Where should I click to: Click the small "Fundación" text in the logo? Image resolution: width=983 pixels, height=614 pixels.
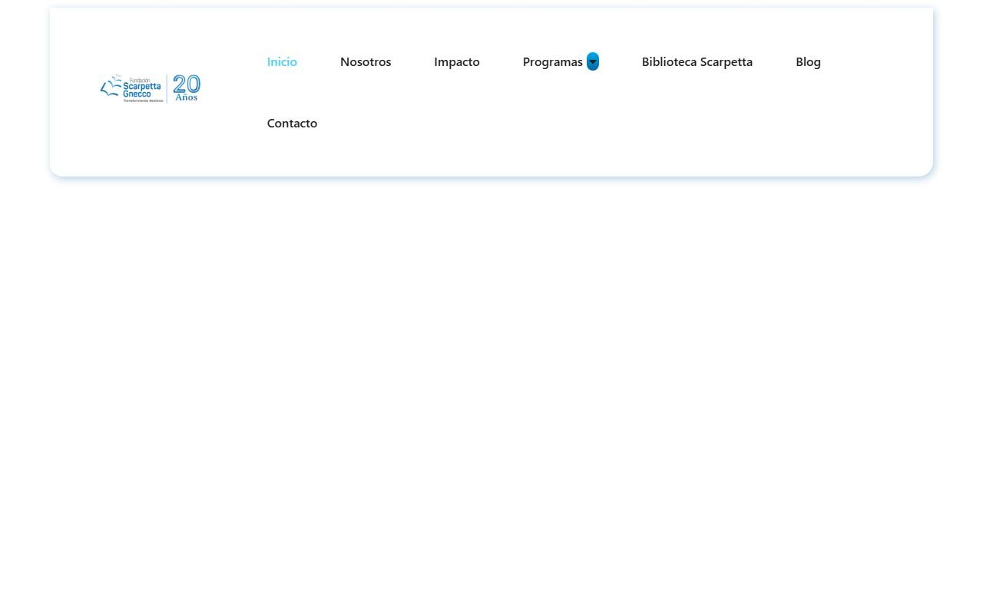tap(140, 80)
